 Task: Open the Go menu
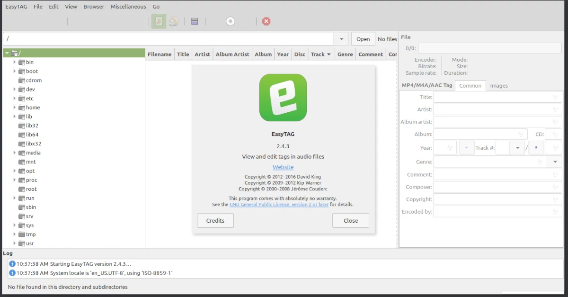[156, 7]
